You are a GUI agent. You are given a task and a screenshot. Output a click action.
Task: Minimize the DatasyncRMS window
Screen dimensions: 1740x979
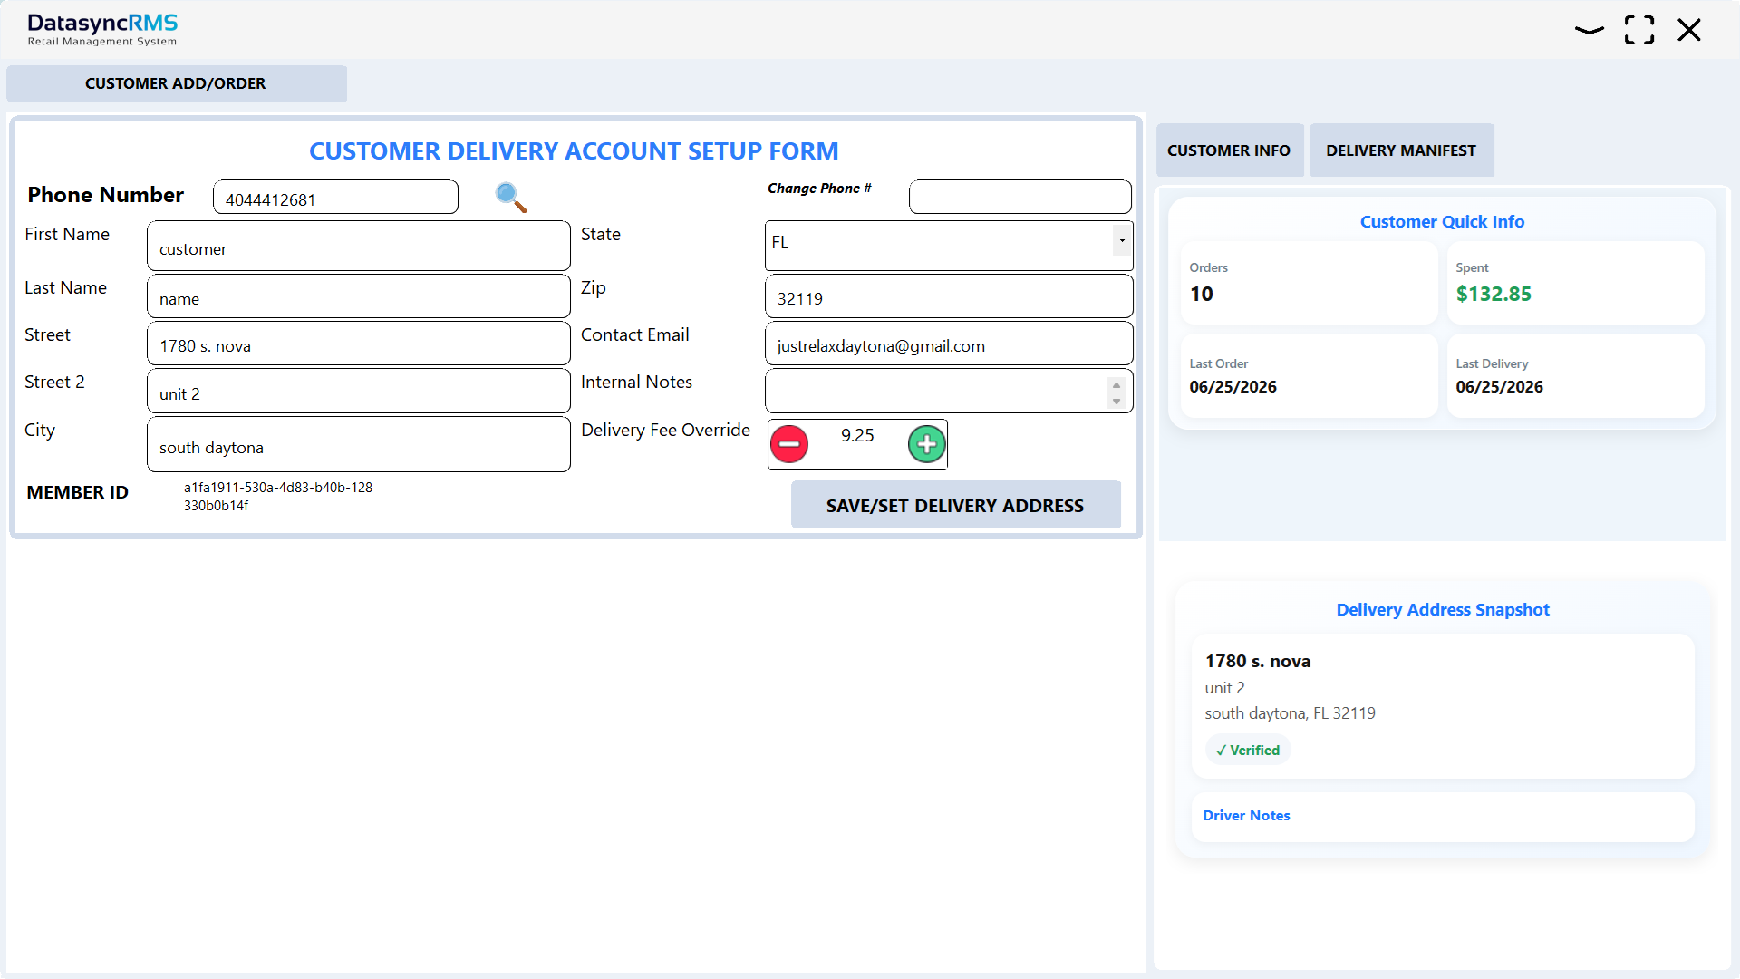[x=1589, y=30]
